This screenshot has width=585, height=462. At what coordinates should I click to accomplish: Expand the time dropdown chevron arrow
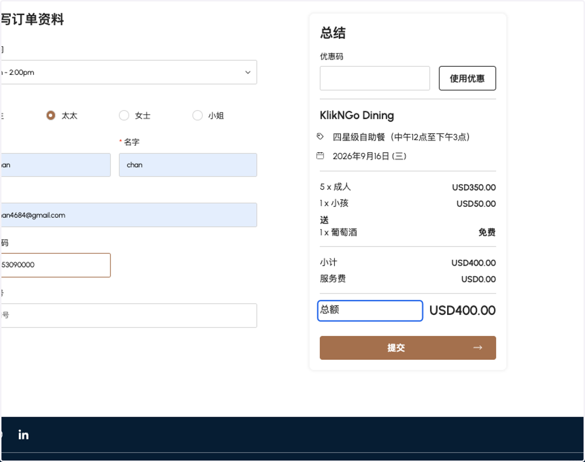pos(248,73)
